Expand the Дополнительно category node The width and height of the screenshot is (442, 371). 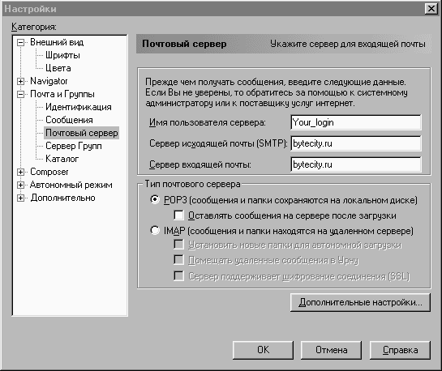[x=20, y=198]
